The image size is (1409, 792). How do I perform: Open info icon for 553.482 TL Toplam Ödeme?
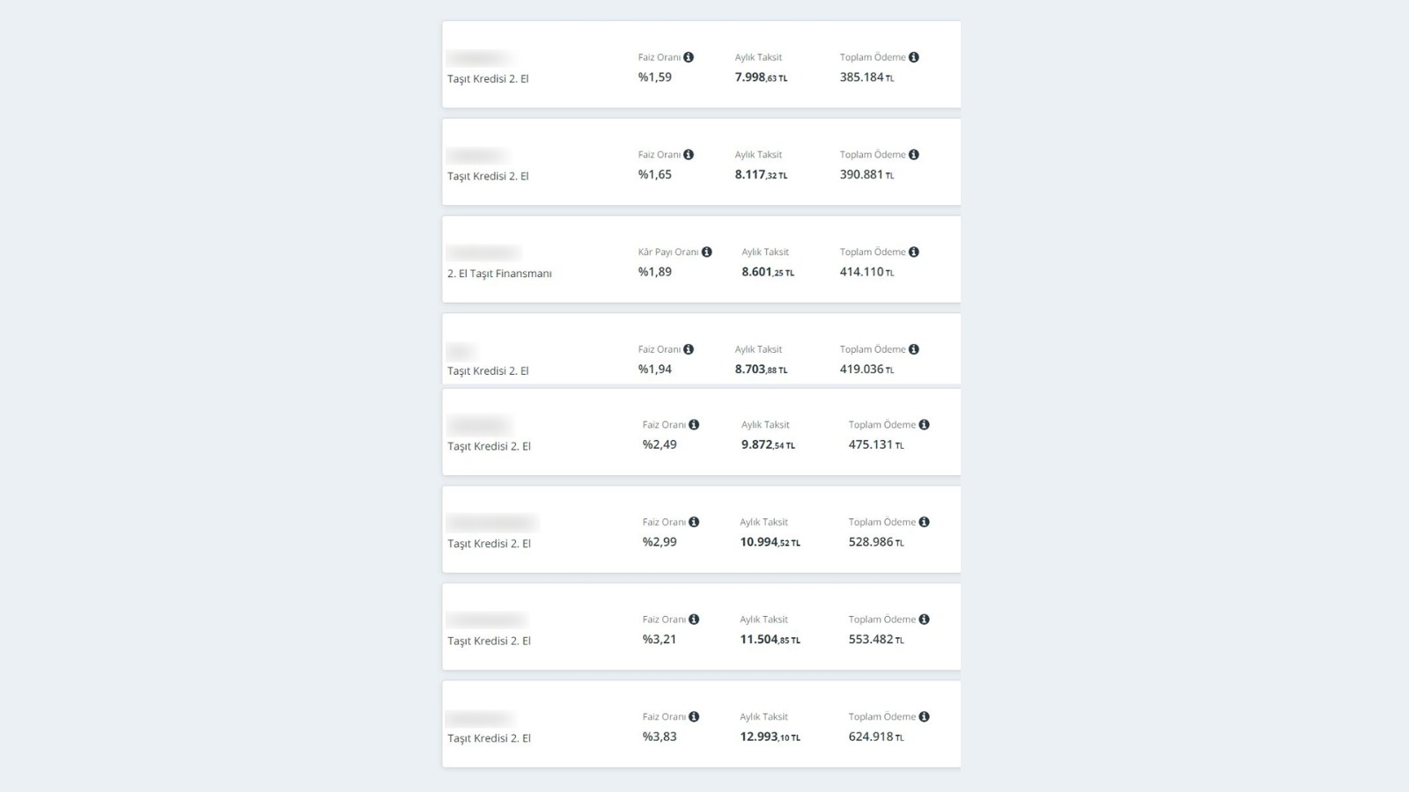tap(924, 620)
